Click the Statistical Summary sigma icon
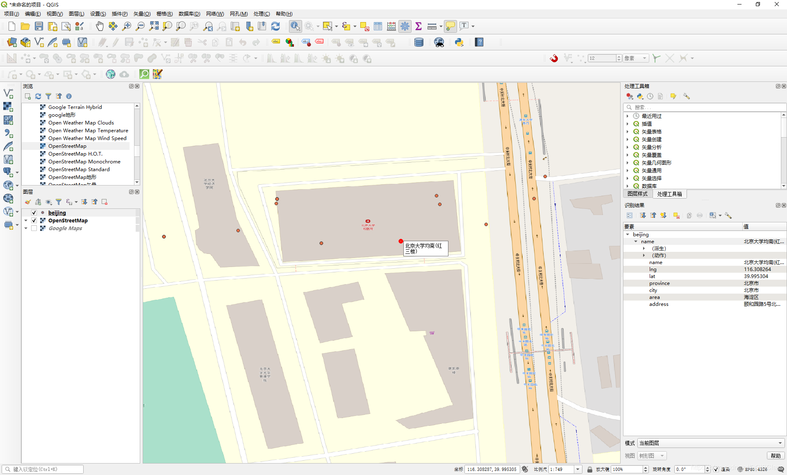Viewport: 787px width, 475px height. 419,27
